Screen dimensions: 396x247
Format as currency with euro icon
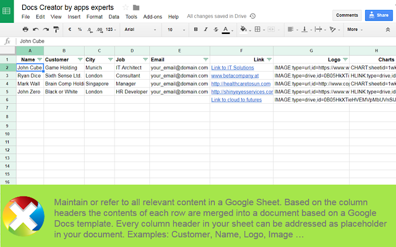pyautogui.click(x=70, y=29)
